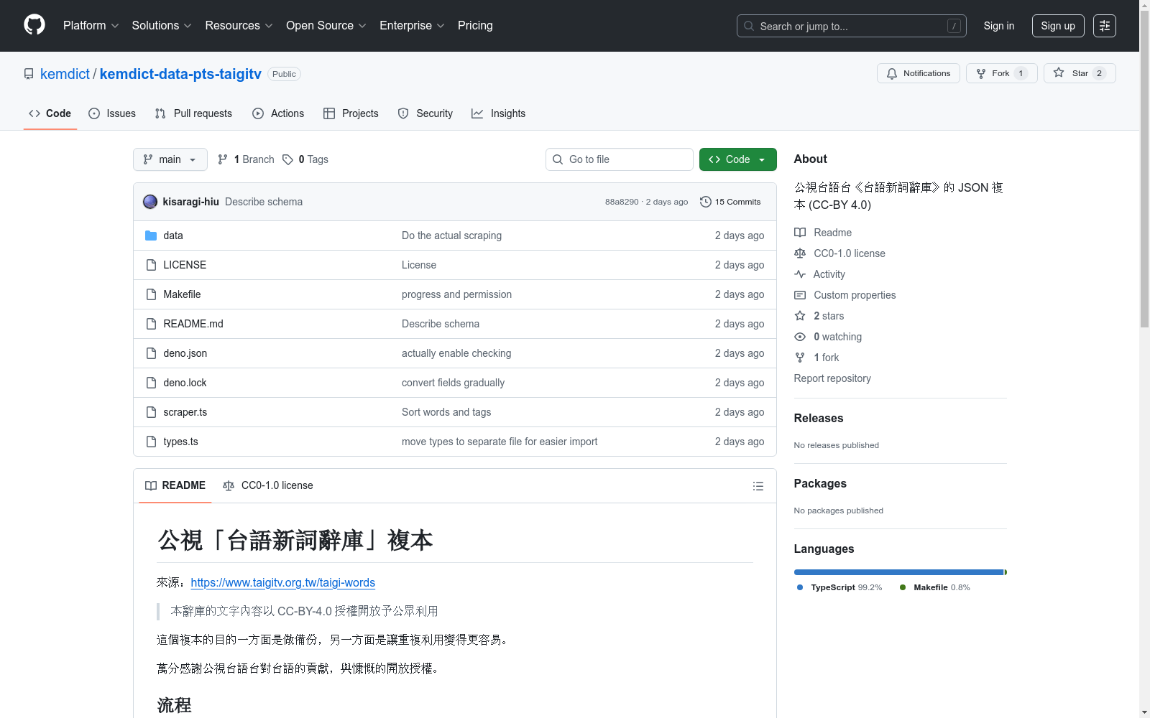Open the Releases heading link
The width and height of the screenshot is (1150, 718).
coord(819,418)
